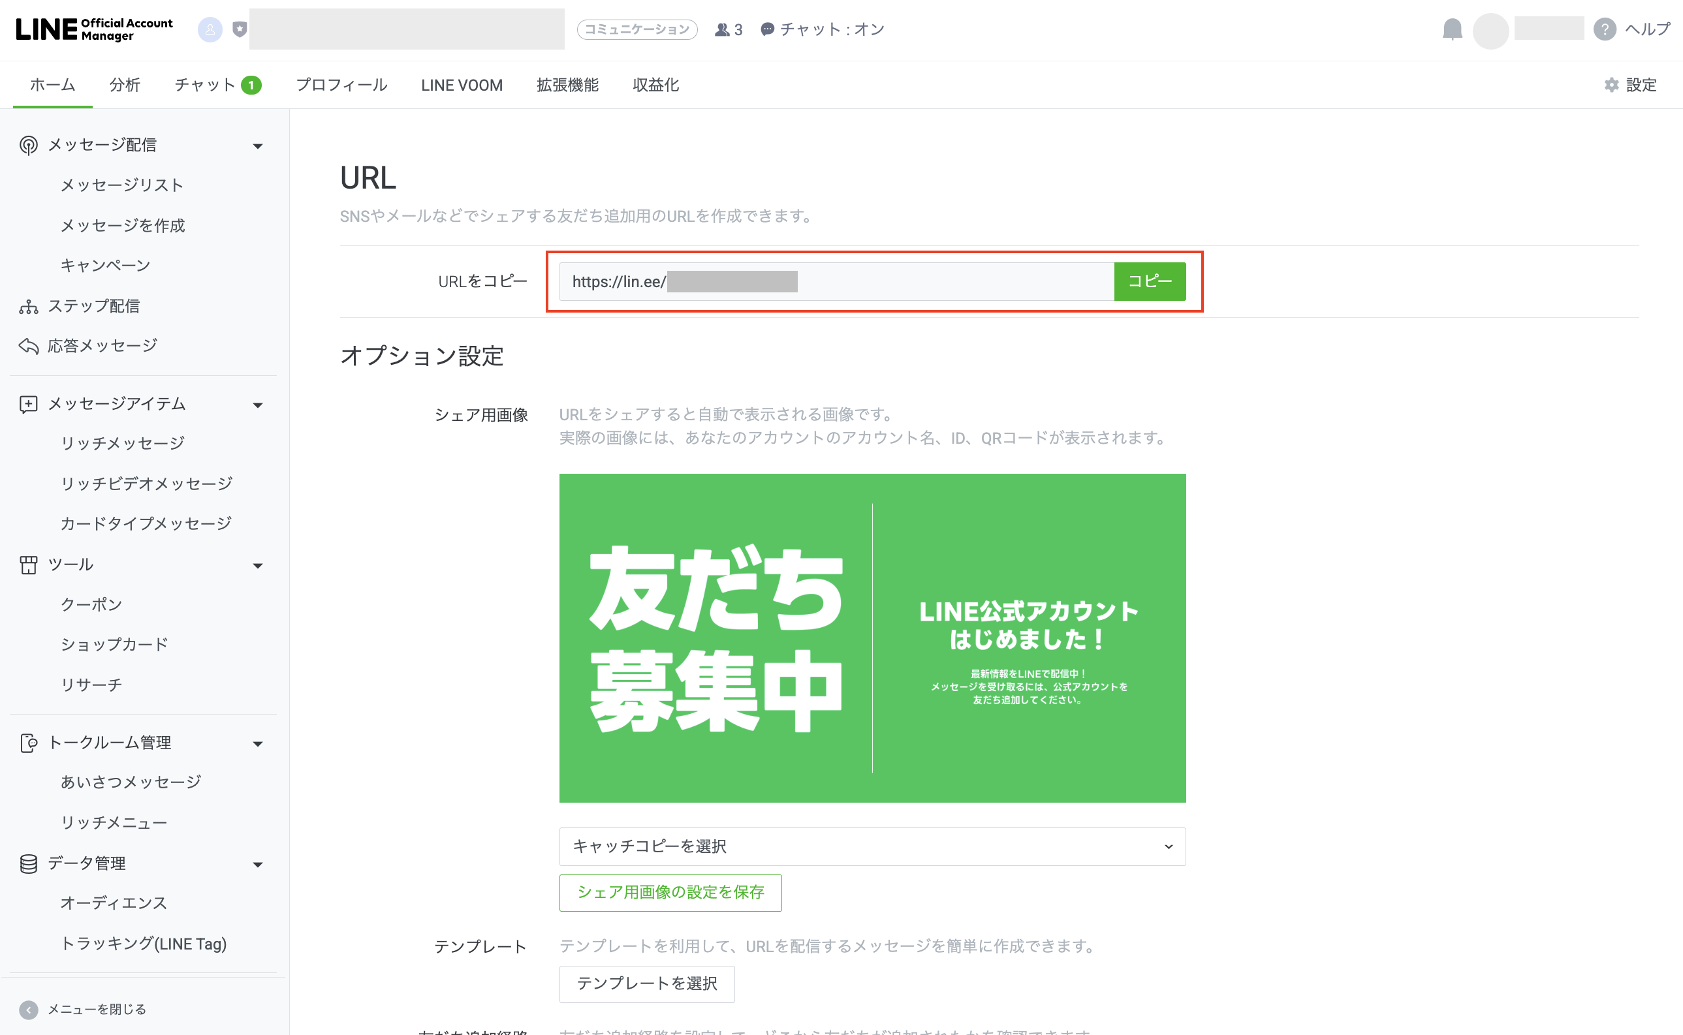Image resolution: width=1683 pixels, height=1035 pixels.
Task: Open the 分析 tab
Action: tap(125, 85)
